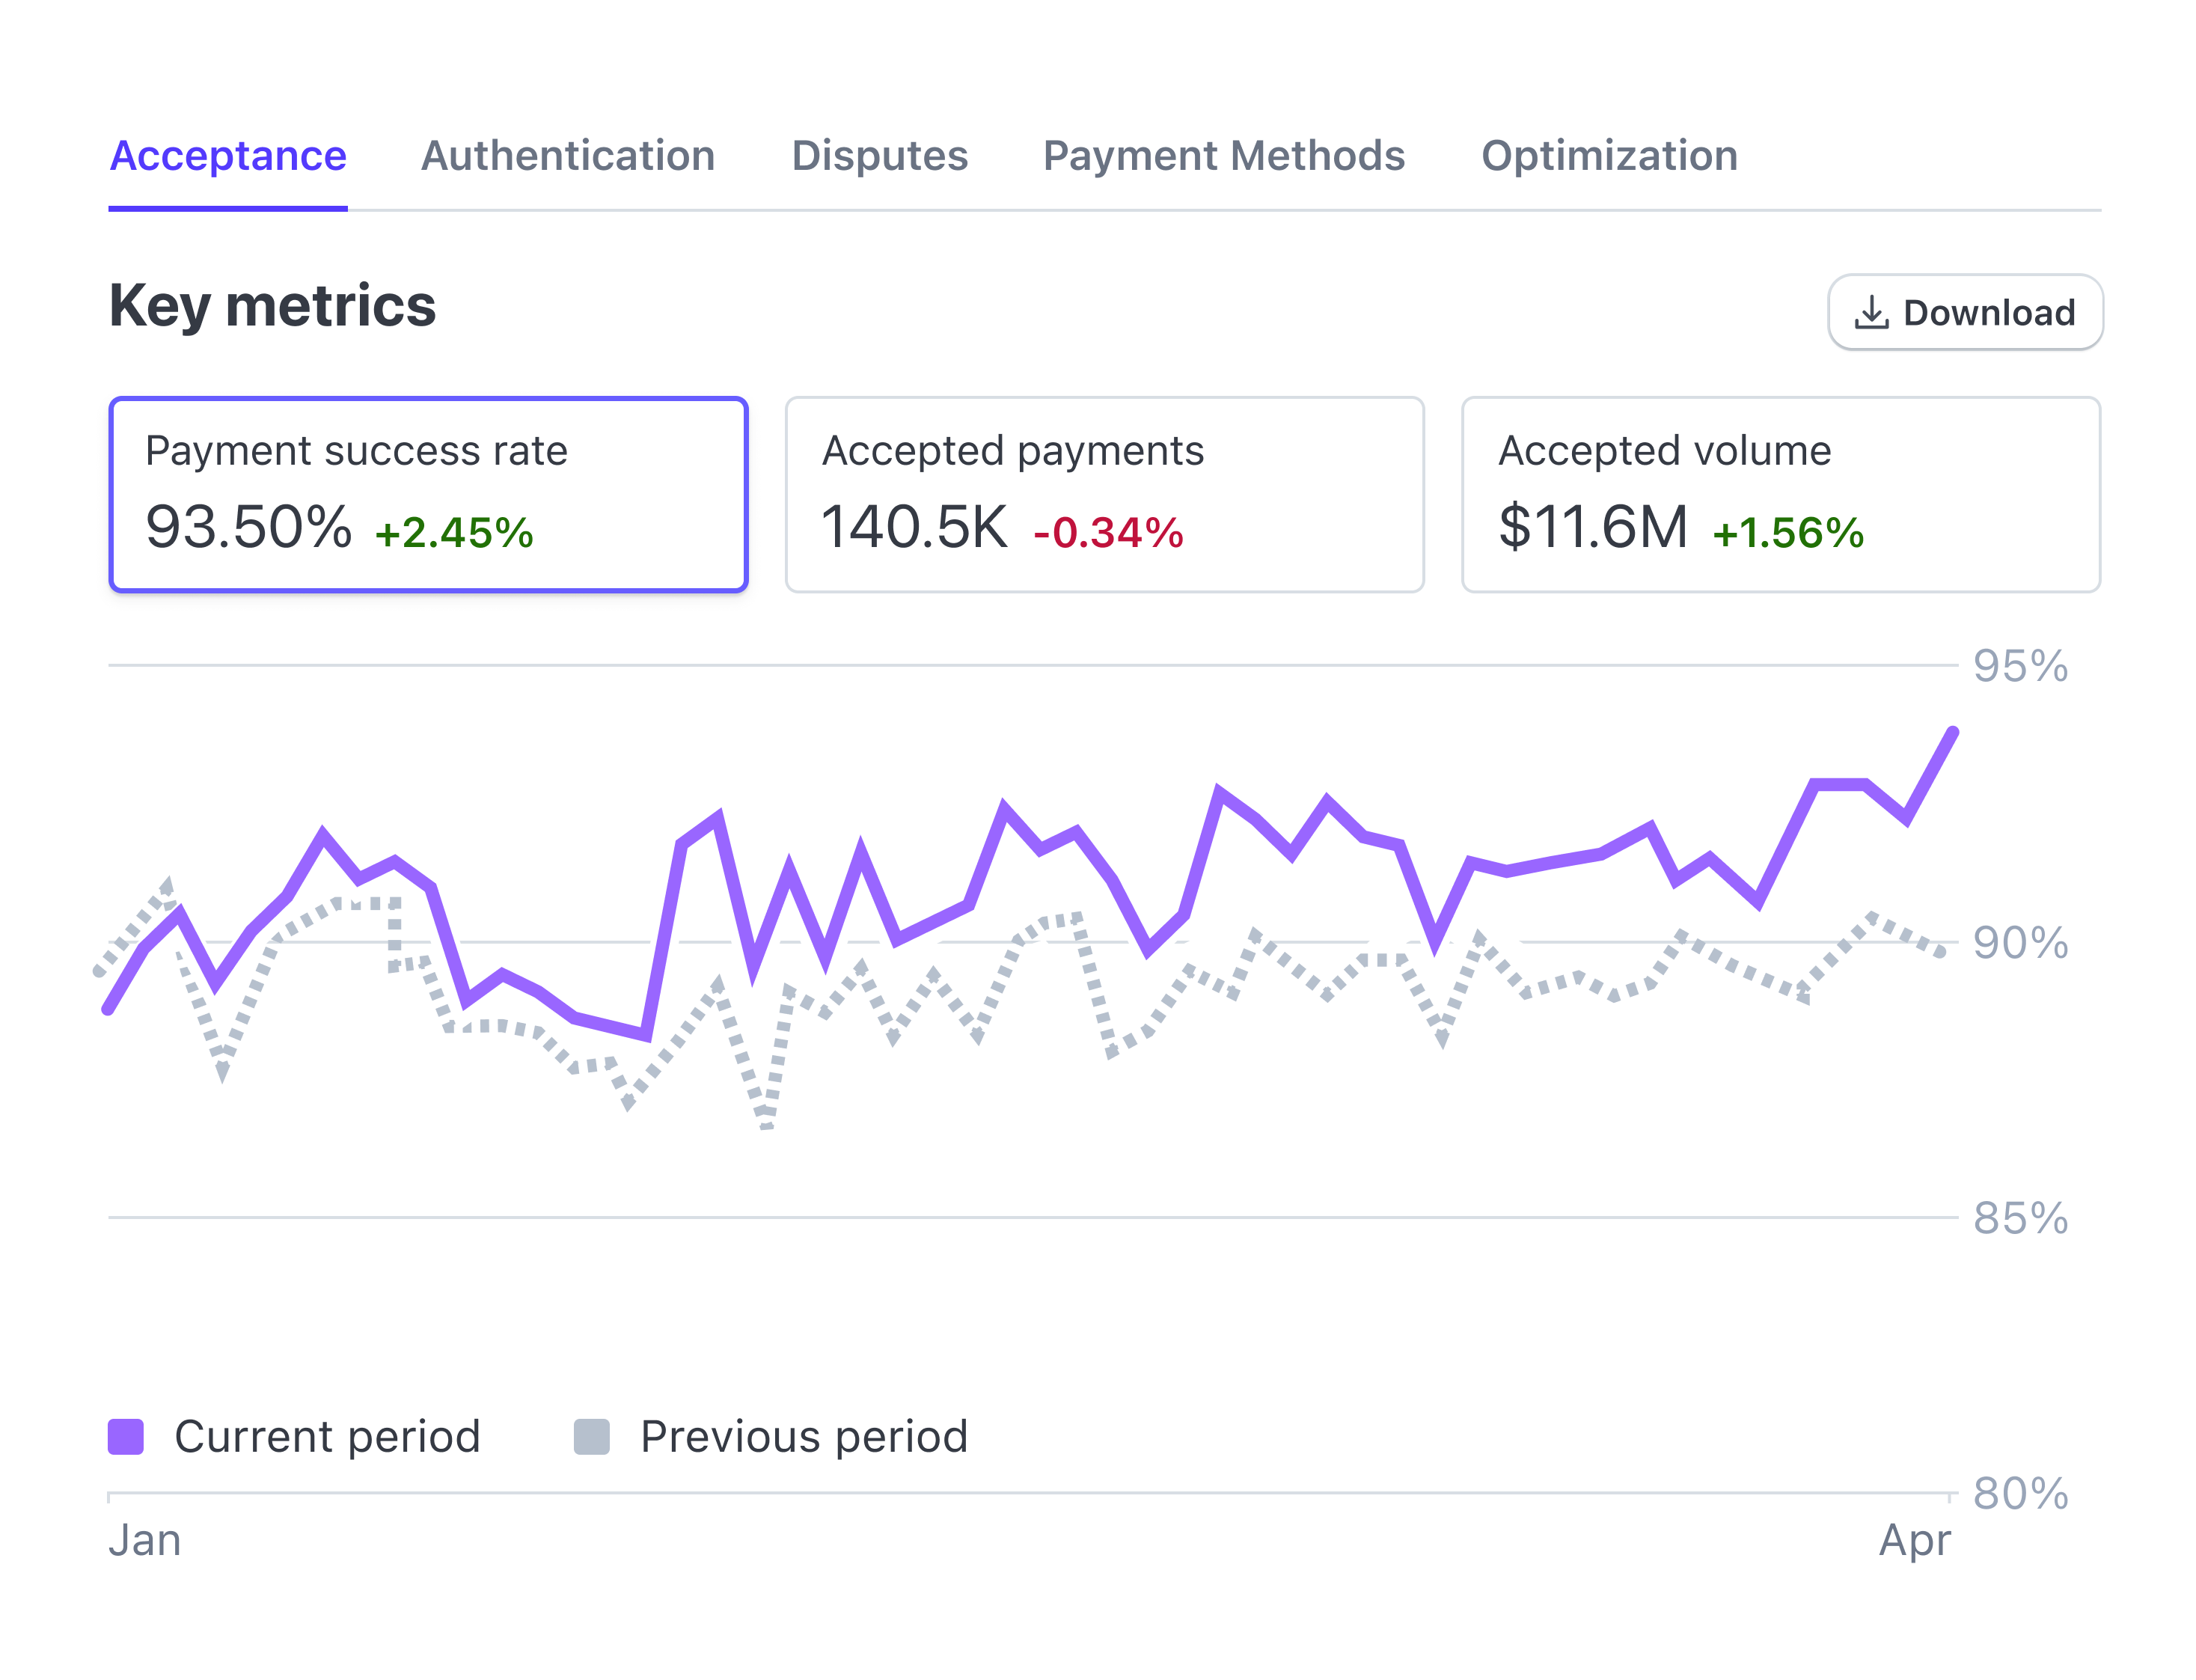The height and width of the screenshot is (1680, 2196).
Task: Click the purple Current period legend square
Action: point(124,1435)
